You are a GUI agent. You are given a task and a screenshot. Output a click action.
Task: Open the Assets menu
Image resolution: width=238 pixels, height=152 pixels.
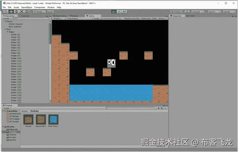[x=16, y=7]
